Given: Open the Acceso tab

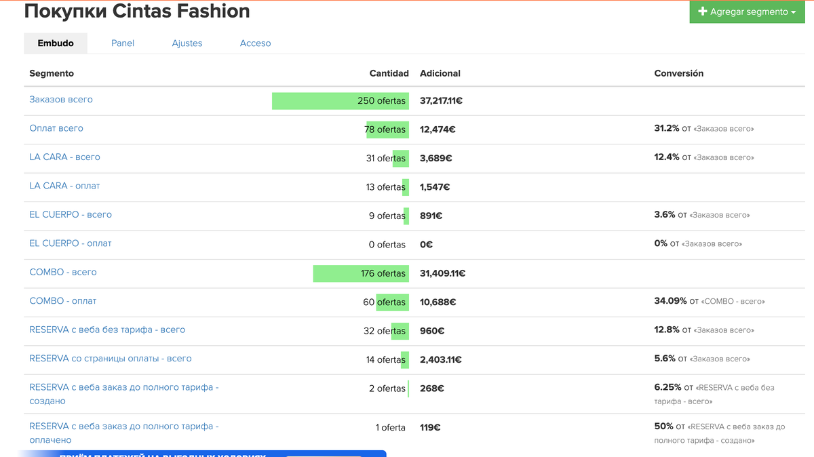Looking at the screenshot, I should (x=255, y=43).
